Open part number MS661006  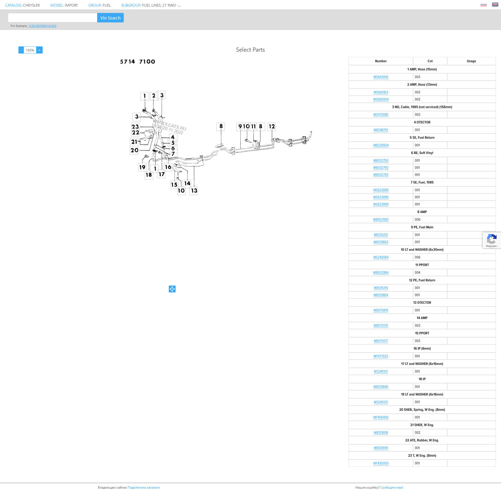click(x=381, y=77)
